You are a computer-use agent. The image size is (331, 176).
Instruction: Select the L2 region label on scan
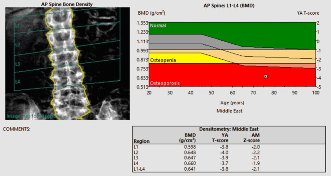click(18, 45)
